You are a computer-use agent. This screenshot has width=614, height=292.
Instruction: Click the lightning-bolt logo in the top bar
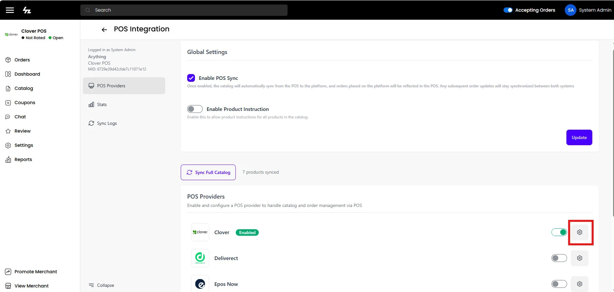27,10
